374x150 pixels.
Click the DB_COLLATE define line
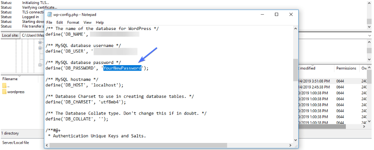(77, 119)
